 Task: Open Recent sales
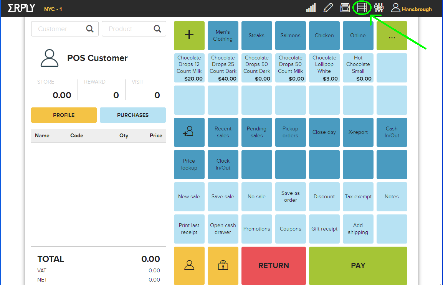[x=223, y=132]
